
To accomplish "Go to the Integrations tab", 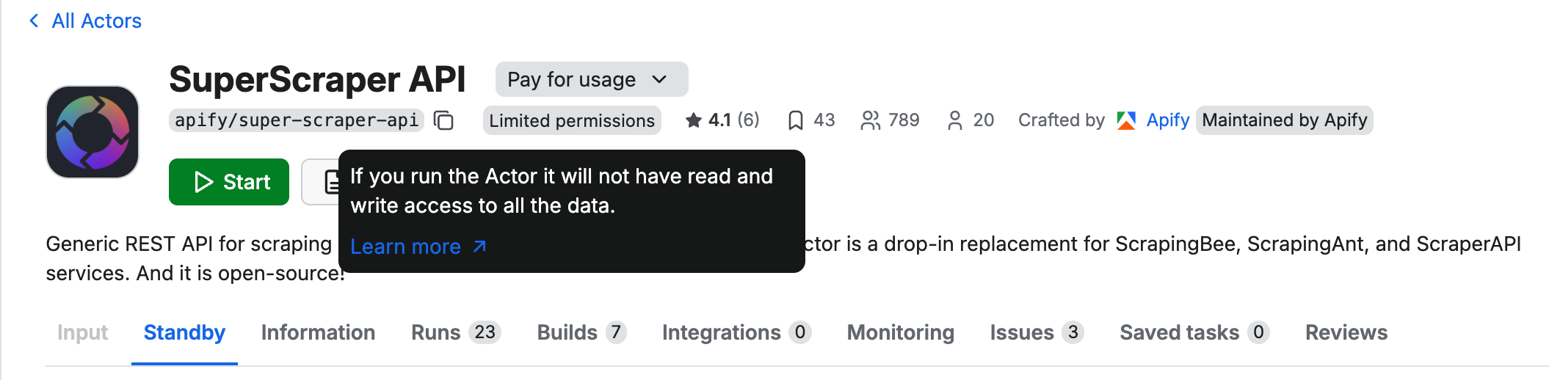I will pyautogui.click(x=736, y=332).
